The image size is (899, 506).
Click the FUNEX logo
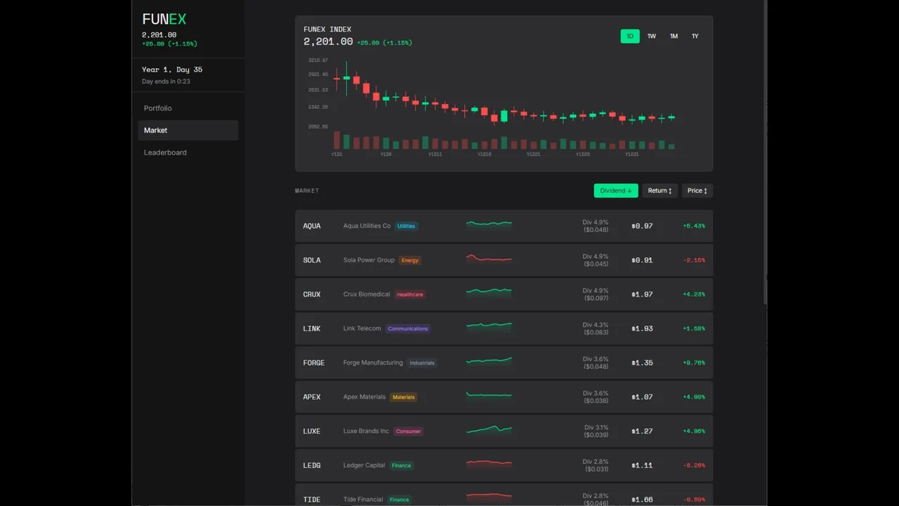click(x=164, y=20)
